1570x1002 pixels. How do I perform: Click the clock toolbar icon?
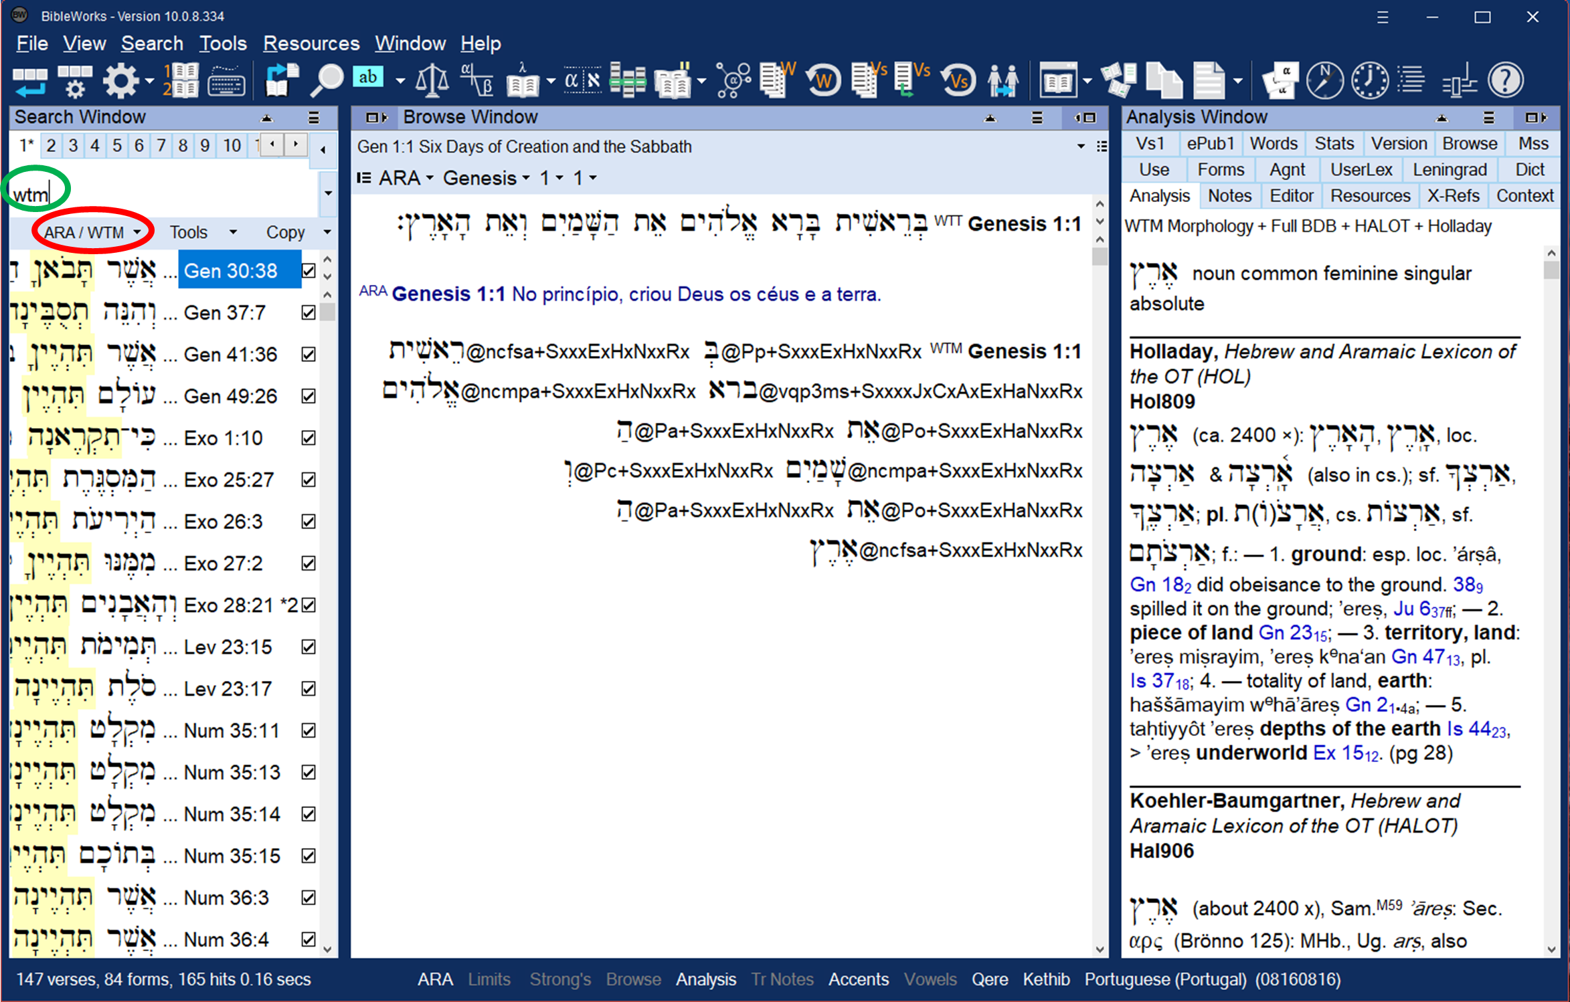coord(1369,80)
